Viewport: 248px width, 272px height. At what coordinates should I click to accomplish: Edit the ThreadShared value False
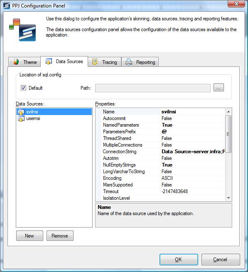pyautogui.click(x=193, y=138)
